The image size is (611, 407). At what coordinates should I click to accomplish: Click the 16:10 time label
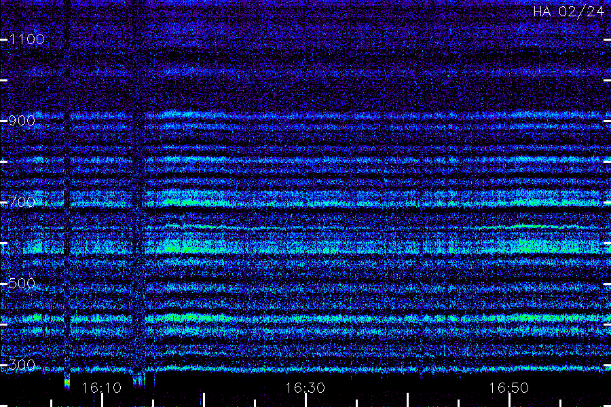(x=101, y=388)
